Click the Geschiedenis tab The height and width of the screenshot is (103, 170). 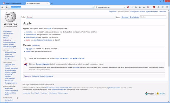[x=134, y=17]
